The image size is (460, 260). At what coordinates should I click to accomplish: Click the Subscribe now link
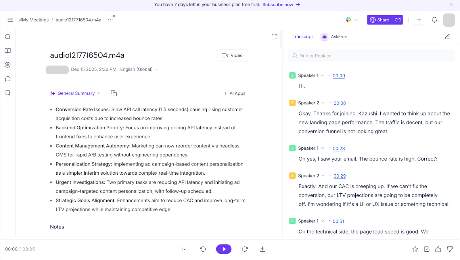(x=281, y=5)
